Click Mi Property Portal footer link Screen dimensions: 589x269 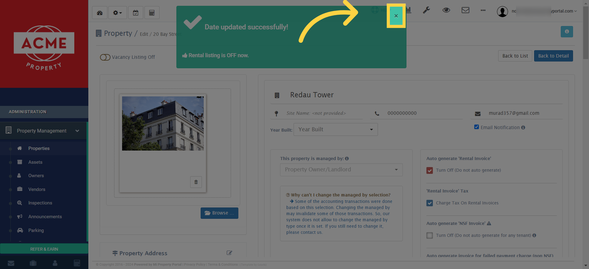167,265
